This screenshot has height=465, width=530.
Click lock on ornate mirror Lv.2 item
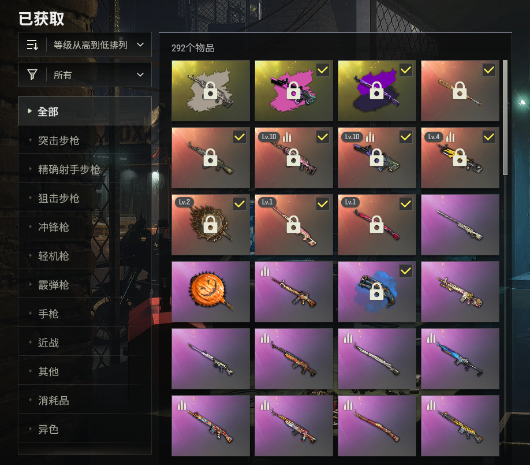[210, 225]
